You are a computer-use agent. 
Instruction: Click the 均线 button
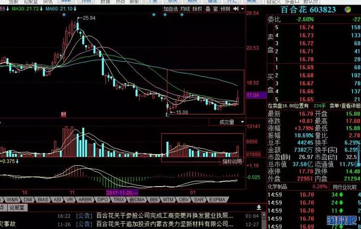185,9
